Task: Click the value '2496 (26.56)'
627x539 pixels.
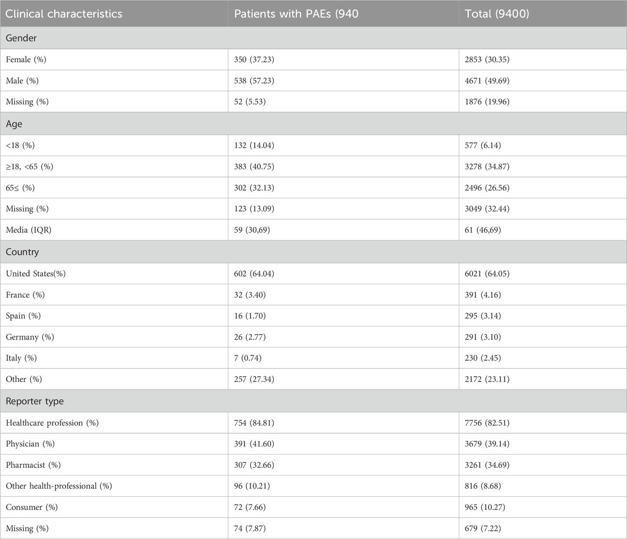Action: click(x=487, y=188)
